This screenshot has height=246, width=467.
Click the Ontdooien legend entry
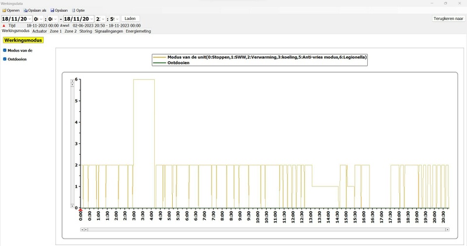click(171, 63)
